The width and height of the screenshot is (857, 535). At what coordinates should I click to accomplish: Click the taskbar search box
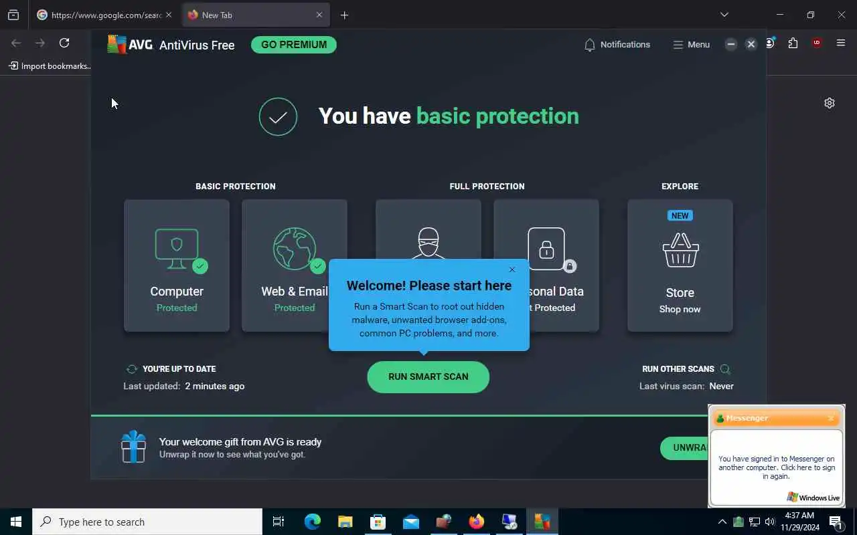tap(147, 522)
